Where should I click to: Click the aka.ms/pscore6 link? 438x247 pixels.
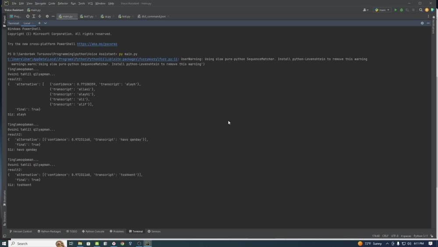pyautogui.click(x=97, y=44)
